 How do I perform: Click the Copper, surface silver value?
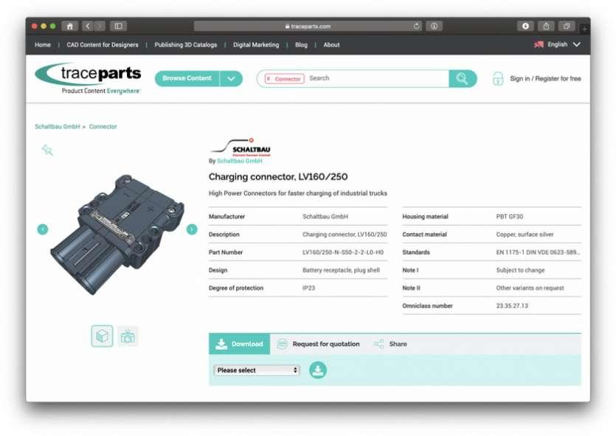pyautogui.click(x=525, y=235)
